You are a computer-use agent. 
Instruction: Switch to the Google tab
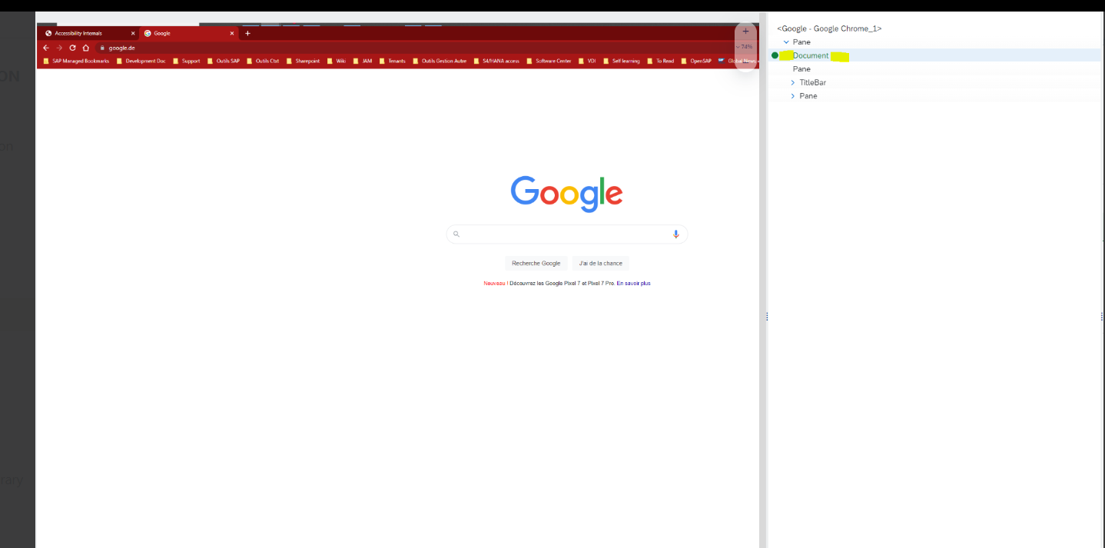(189, 33)
